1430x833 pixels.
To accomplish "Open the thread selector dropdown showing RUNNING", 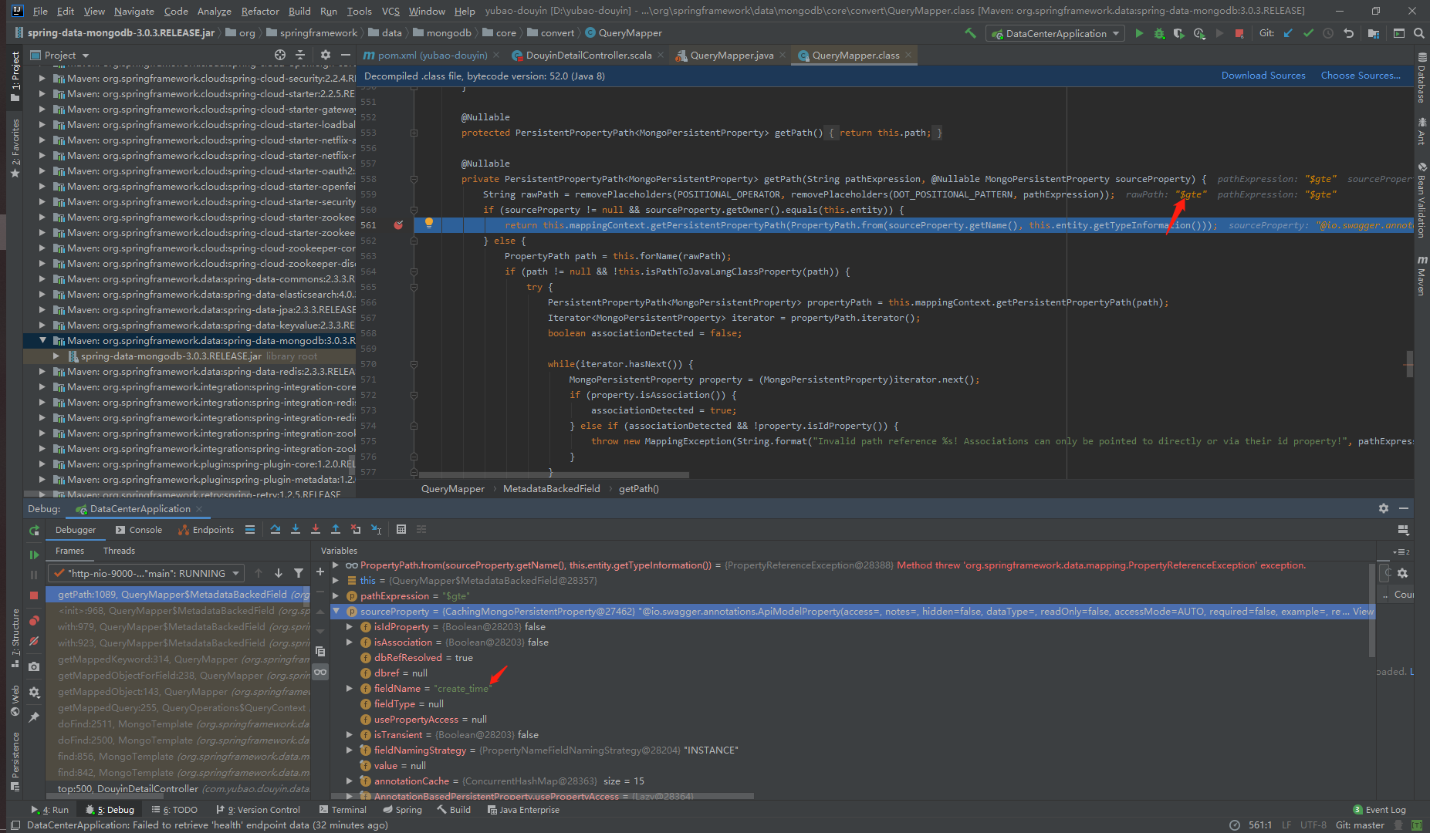I will click(146, 573).
